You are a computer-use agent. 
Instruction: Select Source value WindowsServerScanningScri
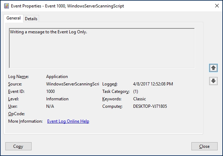click(72, 84)
